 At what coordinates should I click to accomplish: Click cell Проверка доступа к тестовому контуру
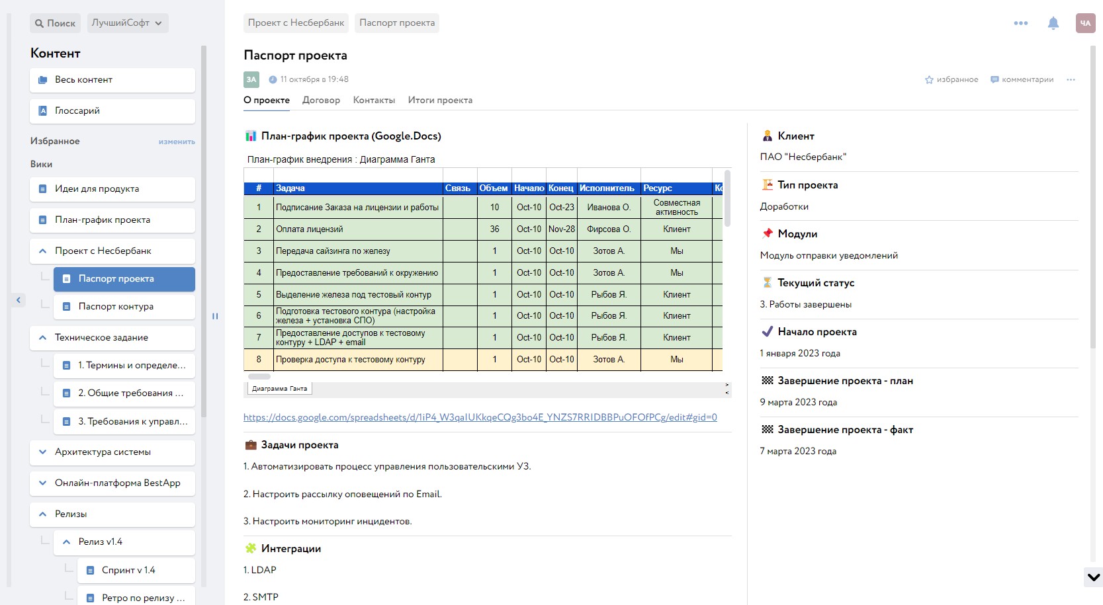pos(358,360)
